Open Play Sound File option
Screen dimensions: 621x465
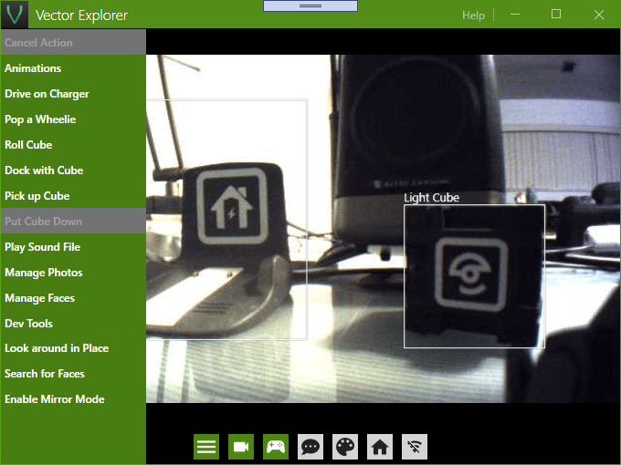pyautogui.click(x=73, y=247)
